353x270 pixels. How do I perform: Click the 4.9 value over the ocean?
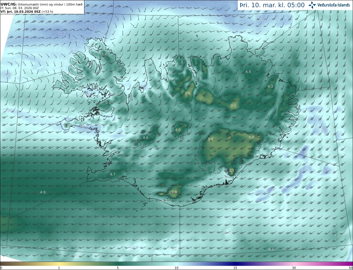click(43, 192)
